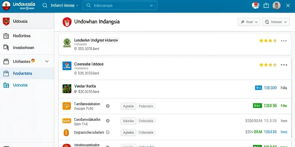
Task: Click the green emblem of Undedka Undgrisa
Action: click(x=67, y=43)
